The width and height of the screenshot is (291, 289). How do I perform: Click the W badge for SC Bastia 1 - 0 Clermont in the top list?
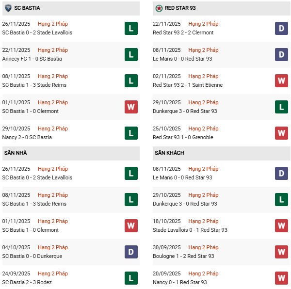(131, 107)
